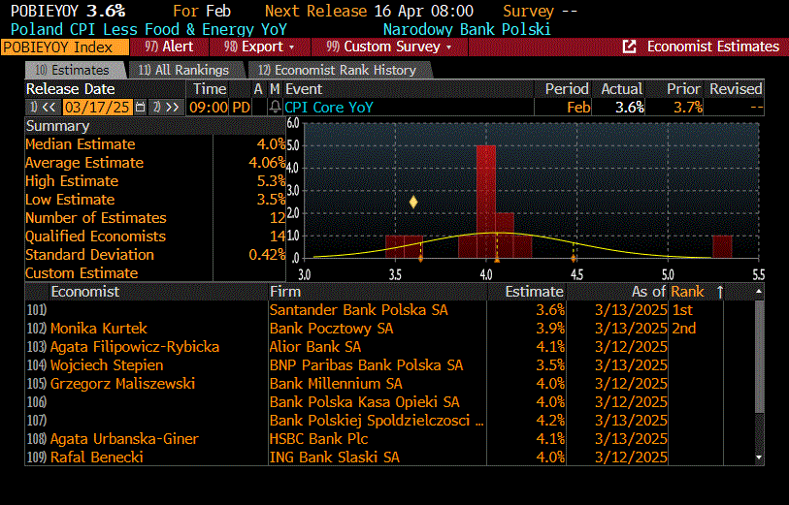
Task: Click the ING Bank Slaski SA firm name
Action: coord(334,458)
